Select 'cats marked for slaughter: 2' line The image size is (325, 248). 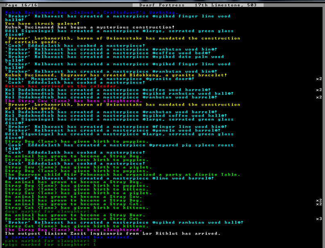pos(51,241)
